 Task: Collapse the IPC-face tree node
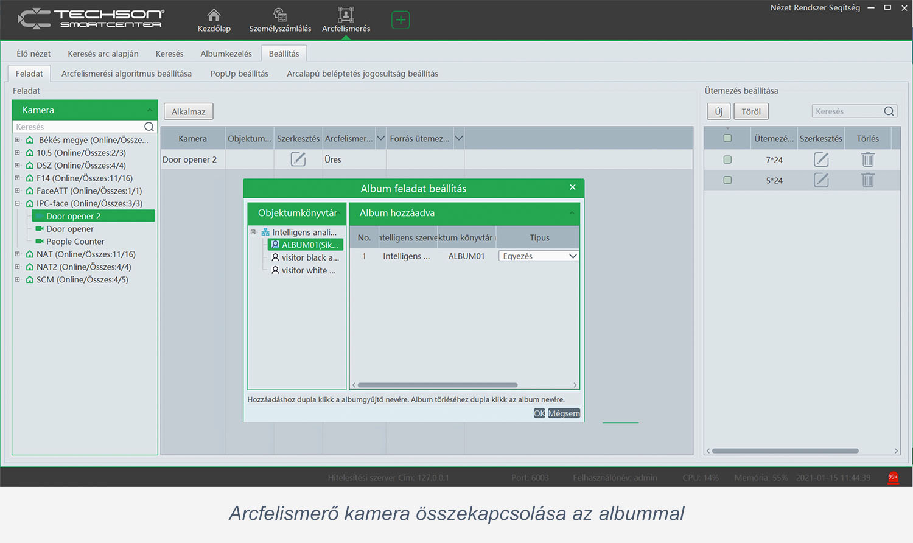(17, 203)
